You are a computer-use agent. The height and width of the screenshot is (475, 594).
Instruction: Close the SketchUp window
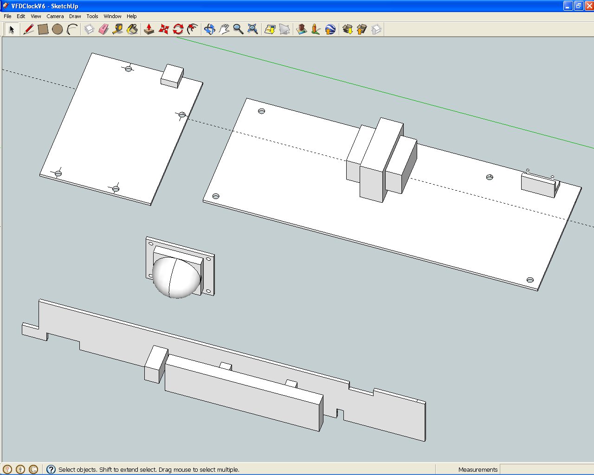click(x=588, y=6)
